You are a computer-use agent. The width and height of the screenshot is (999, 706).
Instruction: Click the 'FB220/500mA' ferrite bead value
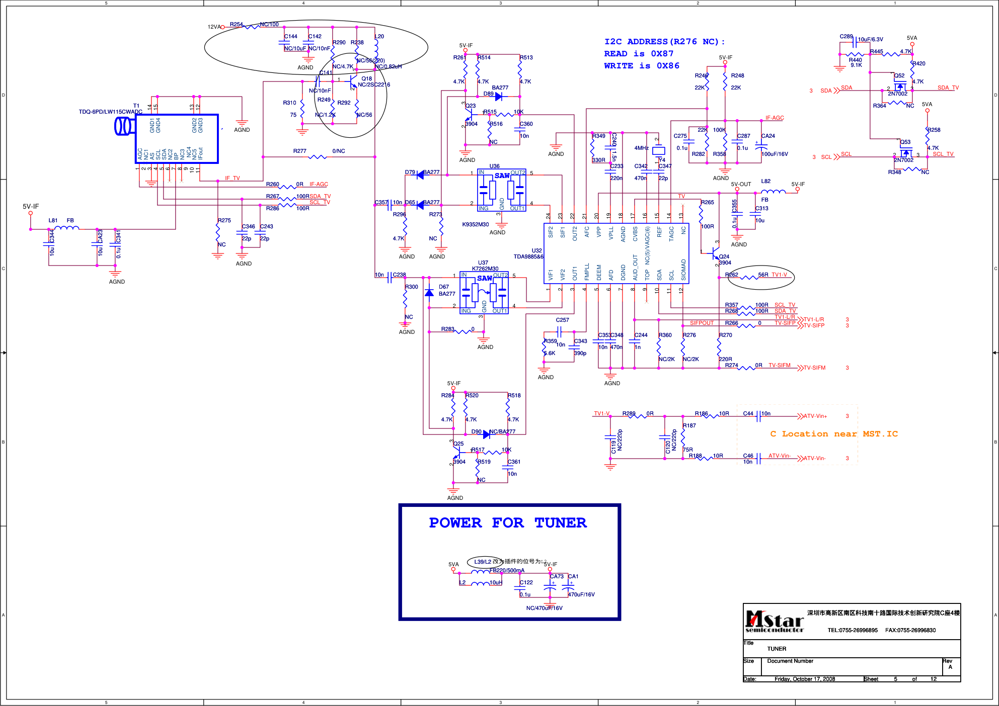(x=507, y=570)
